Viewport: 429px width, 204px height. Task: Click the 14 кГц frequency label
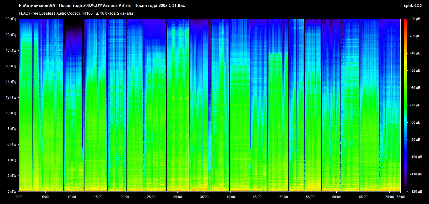(x=11, y=82)
